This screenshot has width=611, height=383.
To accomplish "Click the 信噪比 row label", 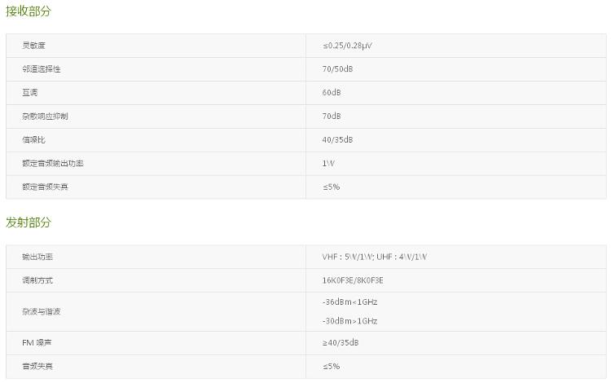I will (33, 140).
